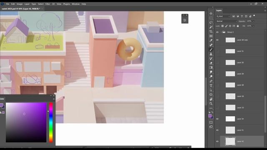Open the Normal blend mode dropdown
The width and height of the screenshot is (267, 150).
[x=227, y=21]
